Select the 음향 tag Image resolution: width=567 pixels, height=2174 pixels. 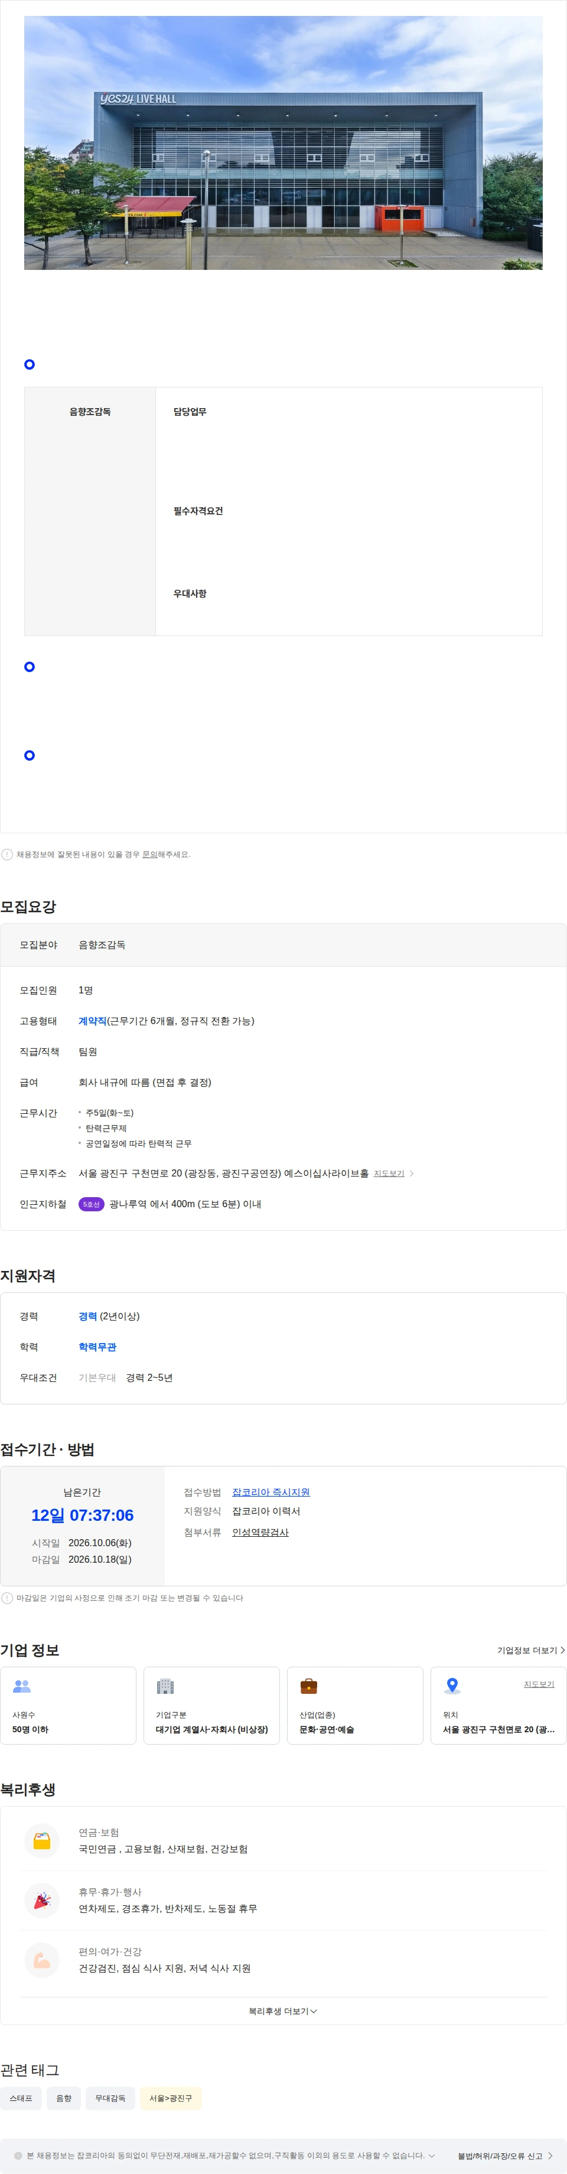pyautogui.click(x=64, y=2098)
